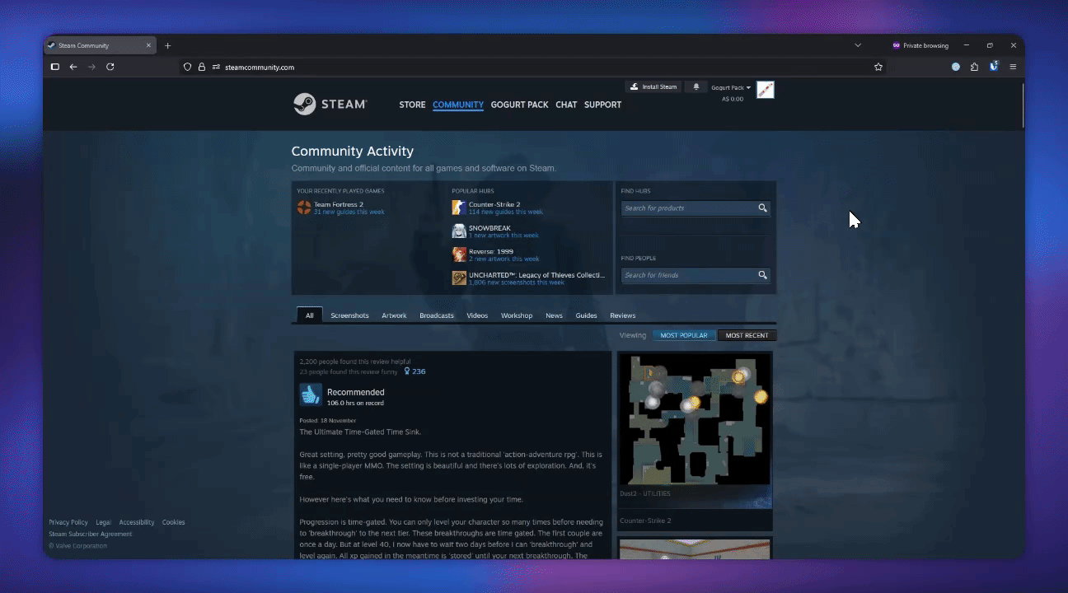Viewport: 1068px width, 593px height.
Task: Open the Reverse: 1999 hub icon
Action: [x=459, y=254]
